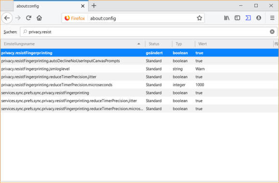Select services.sync reduceTimerPrecision.micros… truncated row
Screen dimensions: 279x183
(139, 109)
